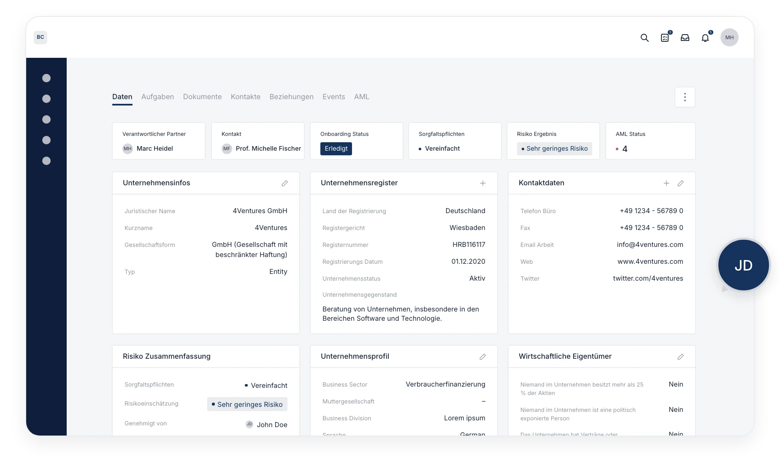Open the three-dot more options menu

[x=685, y=97]
